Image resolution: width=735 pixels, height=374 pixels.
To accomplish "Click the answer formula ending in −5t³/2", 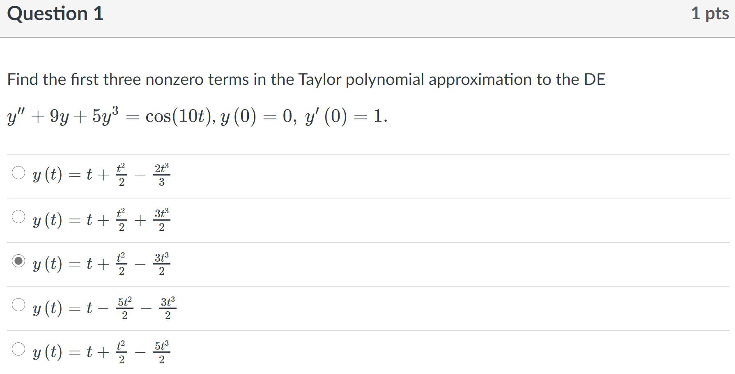I will (x=101, y=352).
